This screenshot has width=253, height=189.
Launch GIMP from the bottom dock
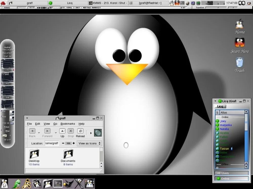coord(68,183)
